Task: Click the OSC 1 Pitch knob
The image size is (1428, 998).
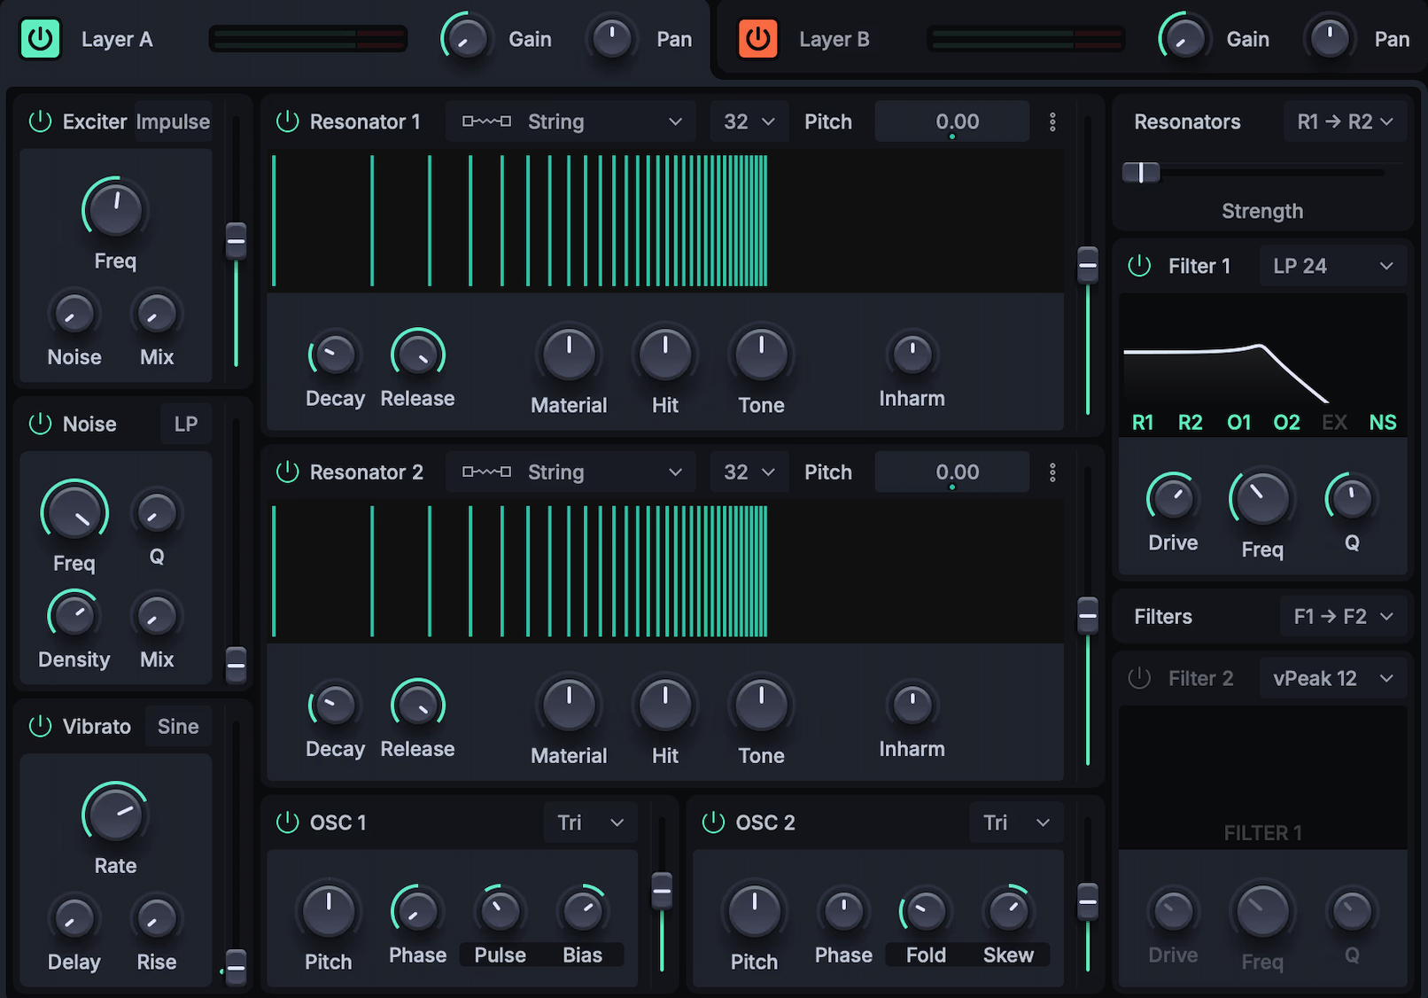Action: [x=328, y=911]
